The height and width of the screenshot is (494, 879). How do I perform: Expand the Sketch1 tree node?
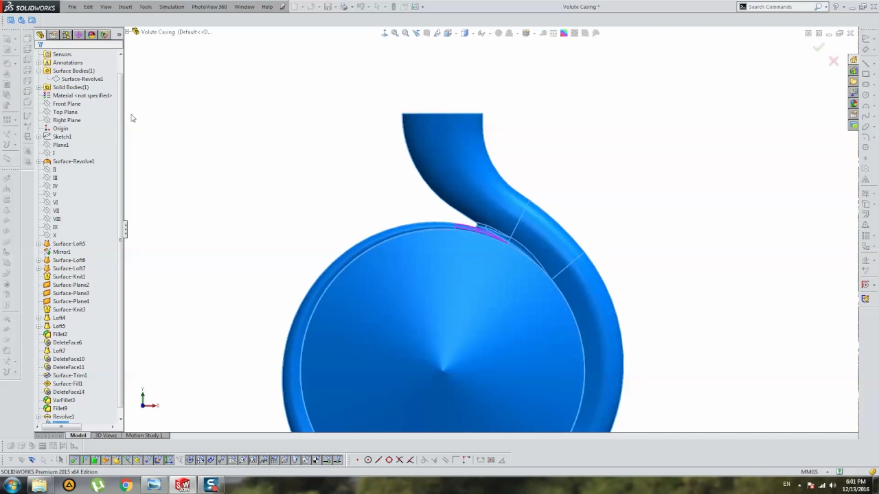pos(39,137)
